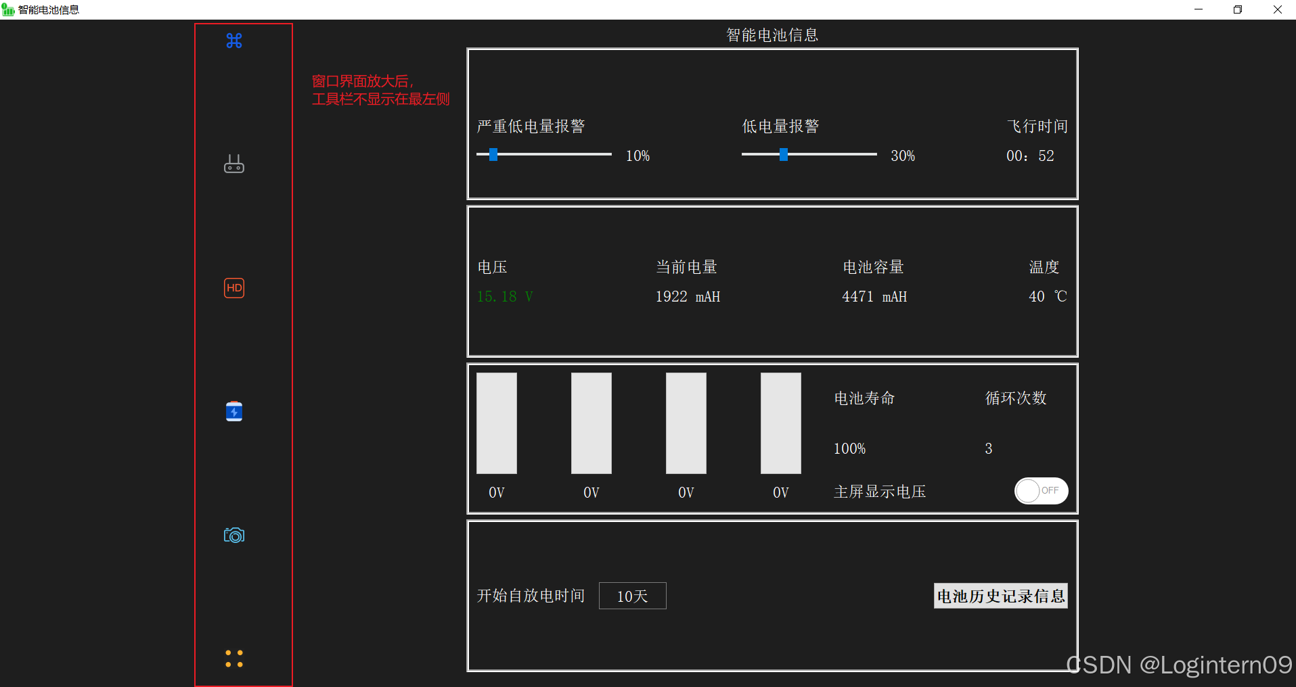This screenshot has height=687, width=1296.
Task: Click the temperature value 40 ℃
Action: click(x=1048, y=297)
